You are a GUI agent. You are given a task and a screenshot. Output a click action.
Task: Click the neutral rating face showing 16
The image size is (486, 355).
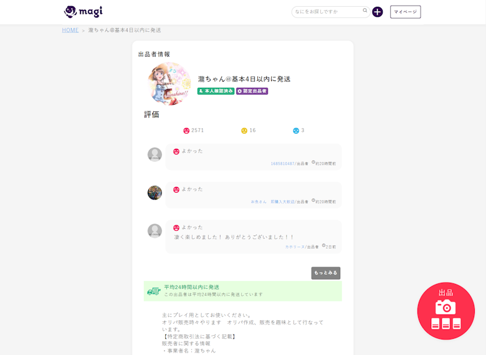(244, 131)
